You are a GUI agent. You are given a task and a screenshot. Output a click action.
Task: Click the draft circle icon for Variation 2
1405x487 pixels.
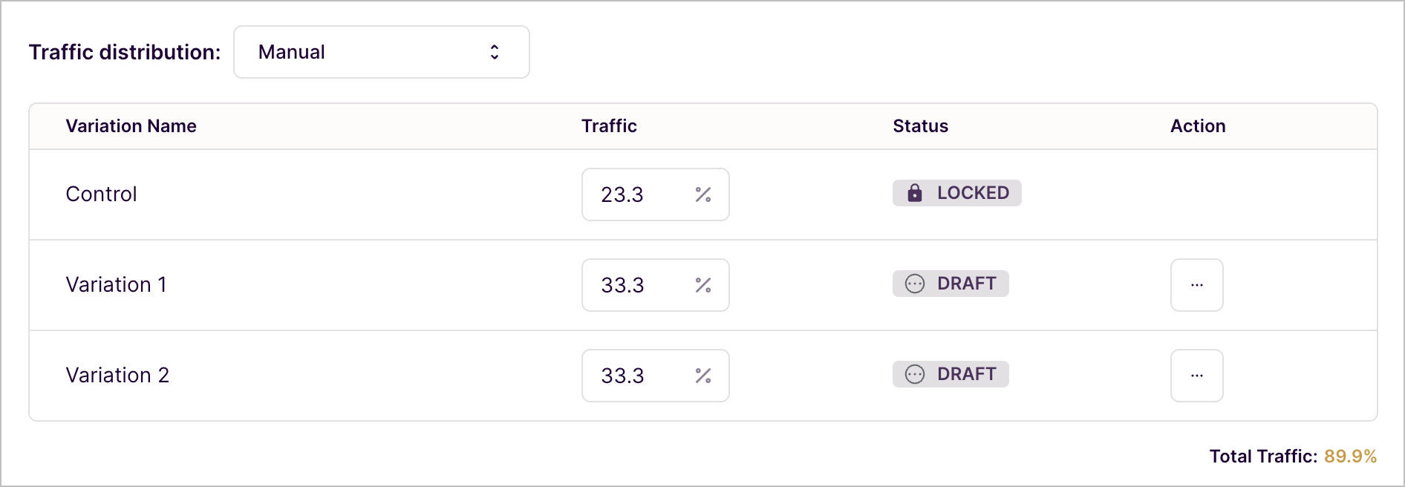tap(915, 374)
